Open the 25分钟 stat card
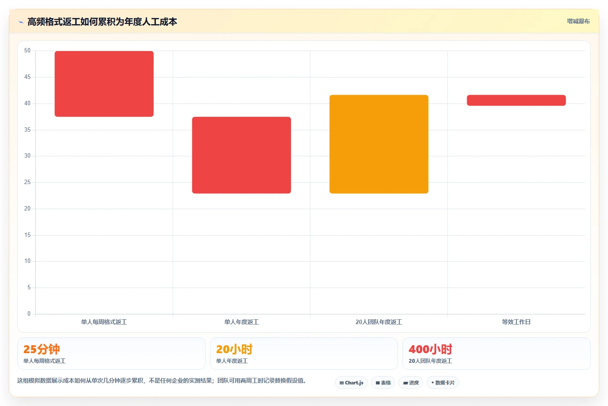608x406 pixels. [111, 354]
